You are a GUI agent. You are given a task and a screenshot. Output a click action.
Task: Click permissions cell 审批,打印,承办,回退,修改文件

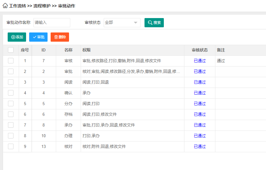pyautogui.click(x=133, y=125)
